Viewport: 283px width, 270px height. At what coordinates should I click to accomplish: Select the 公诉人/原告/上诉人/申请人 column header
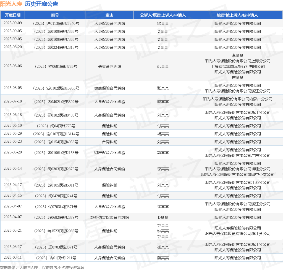(163, 15)
